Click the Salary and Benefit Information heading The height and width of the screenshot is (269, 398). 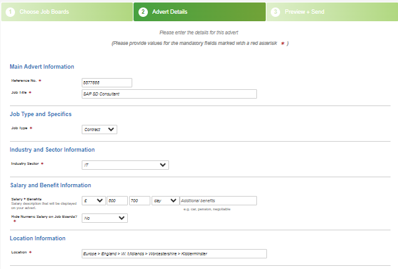(x=51, y=185)
